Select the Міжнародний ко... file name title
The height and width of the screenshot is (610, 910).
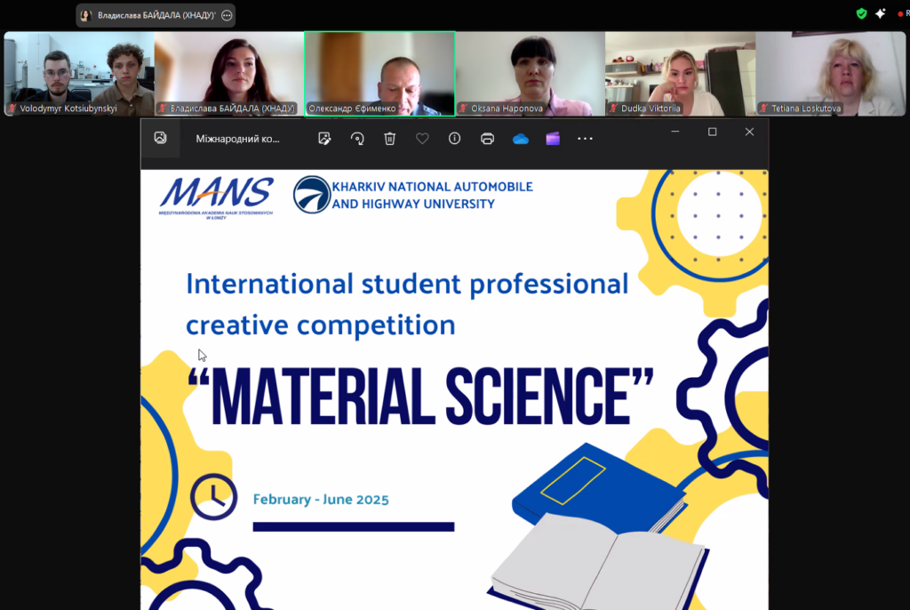click(237, 139)
